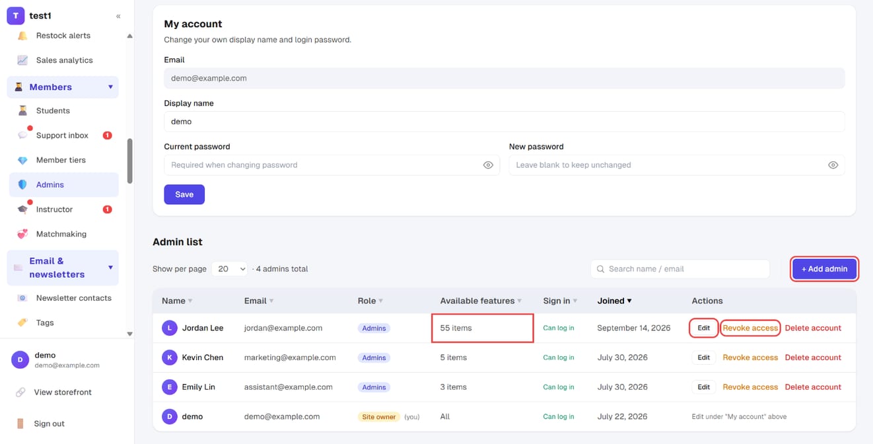This screenshot has height=444, width=873.
Task: Sort the admin list by Sign in
Action: [x=560, y=301]
